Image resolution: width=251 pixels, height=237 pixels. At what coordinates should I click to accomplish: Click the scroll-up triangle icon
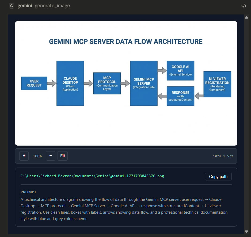[246, 17]
